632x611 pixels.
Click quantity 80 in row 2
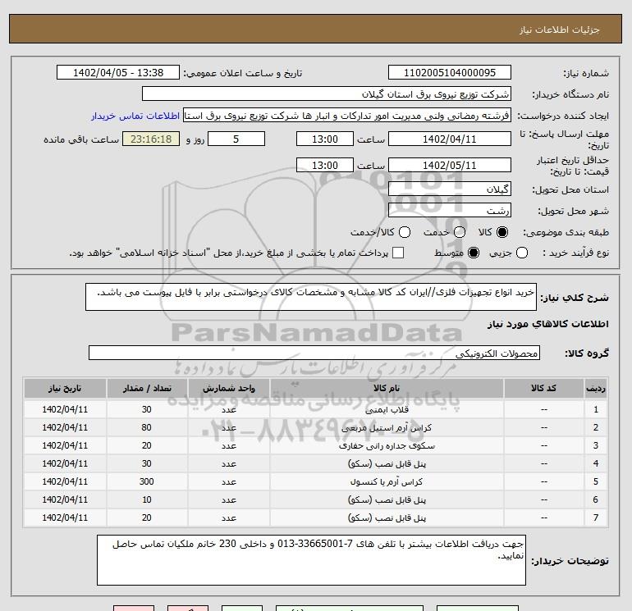pos(147,428)
